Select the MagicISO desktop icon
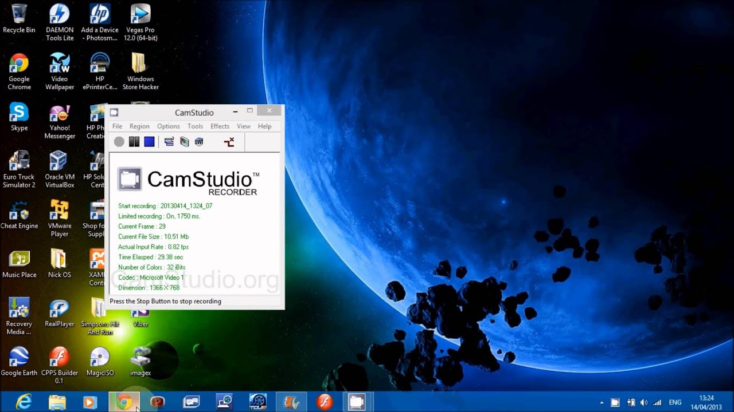 tap(100, 362)
